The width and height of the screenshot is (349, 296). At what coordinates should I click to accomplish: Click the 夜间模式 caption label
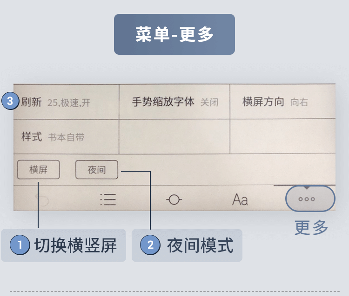[x=200, y=245]
